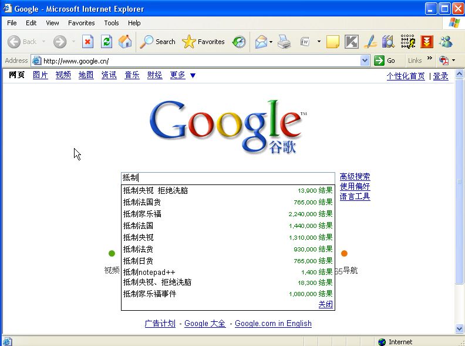Refresh the page with green arrows icon

[106, 42]
